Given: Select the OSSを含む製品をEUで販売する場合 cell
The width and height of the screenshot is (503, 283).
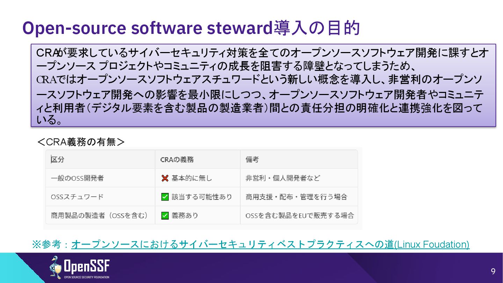Looking at the screenshot, I should click(299, 215).
